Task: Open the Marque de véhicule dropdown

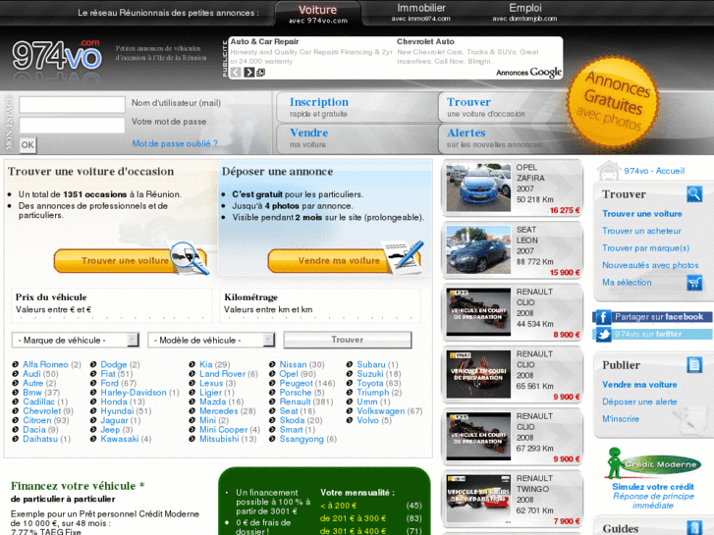Action: (x=76, y=340)
